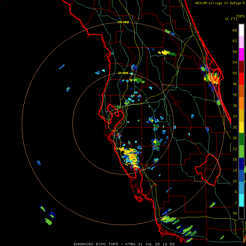Image resolution: width=246 pixels, height=246 pixels.
Task: Click the 10 legend value
Action: (x=235, y=181)
